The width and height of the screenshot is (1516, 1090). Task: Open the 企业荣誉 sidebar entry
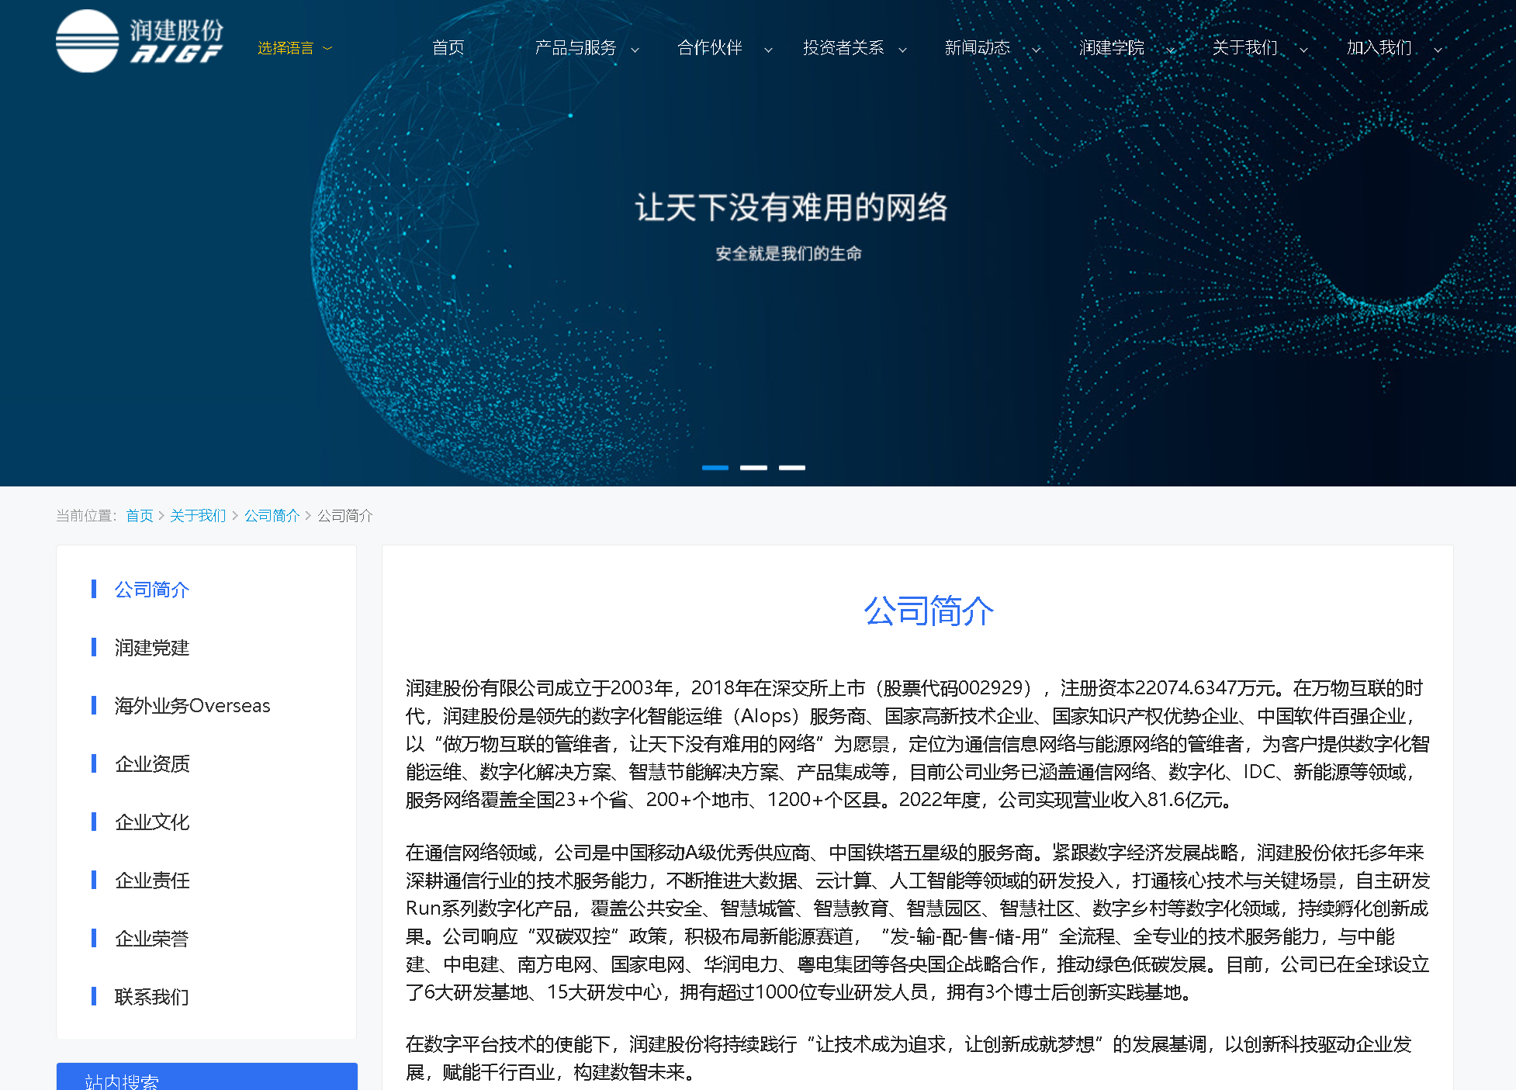(152, 939)
